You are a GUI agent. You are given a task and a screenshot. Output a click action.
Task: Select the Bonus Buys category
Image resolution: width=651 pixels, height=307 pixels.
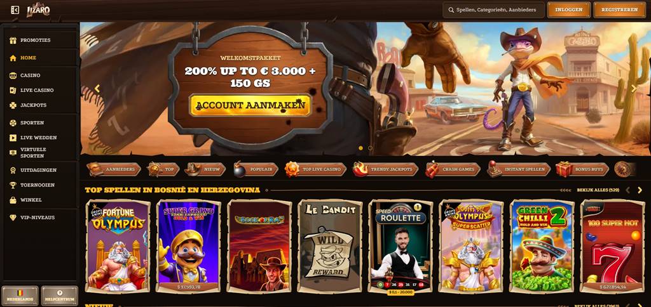coord(582,169)
